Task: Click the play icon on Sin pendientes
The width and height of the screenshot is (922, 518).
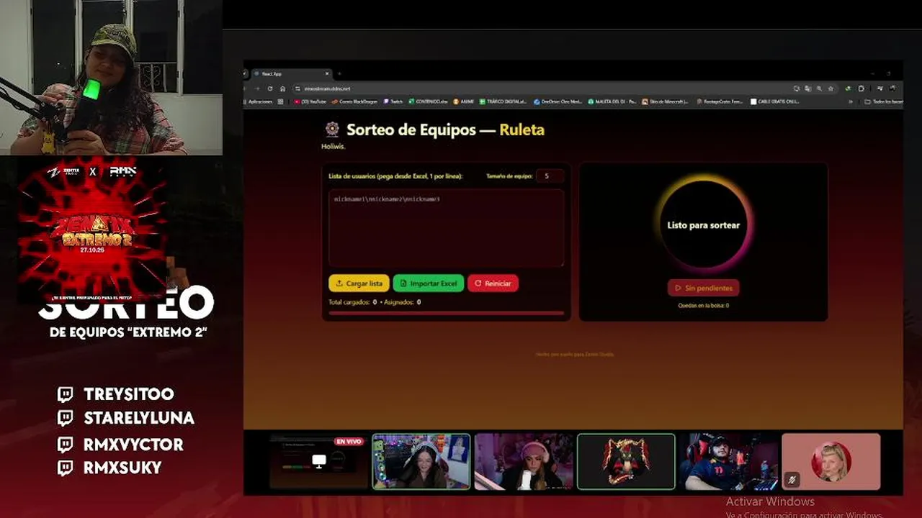Action: 678,288
